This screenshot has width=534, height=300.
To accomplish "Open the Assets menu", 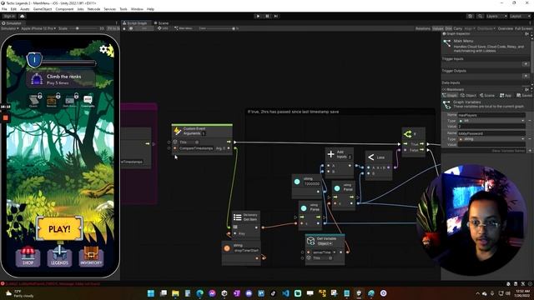I will click(24, 9).
